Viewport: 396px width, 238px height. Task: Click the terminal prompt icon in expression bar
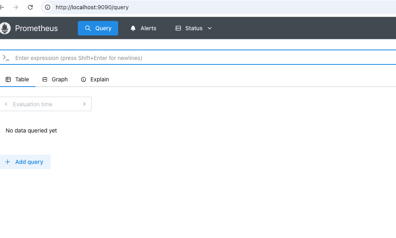[6, 58]
